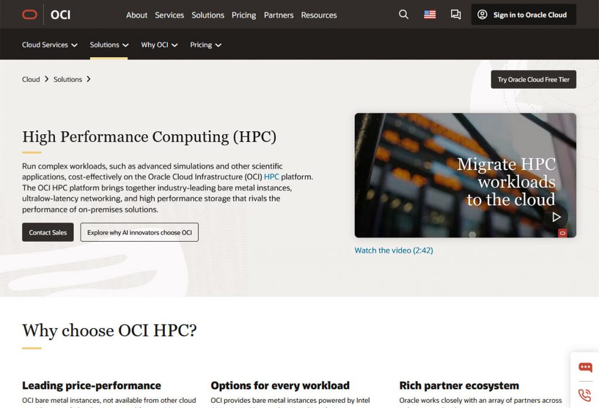
Task: Open the Watch the video link
Action: [394, 250]
